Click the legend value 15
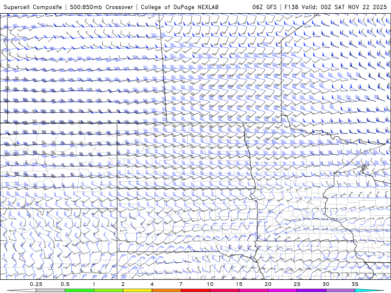 (x=239, y=284)
